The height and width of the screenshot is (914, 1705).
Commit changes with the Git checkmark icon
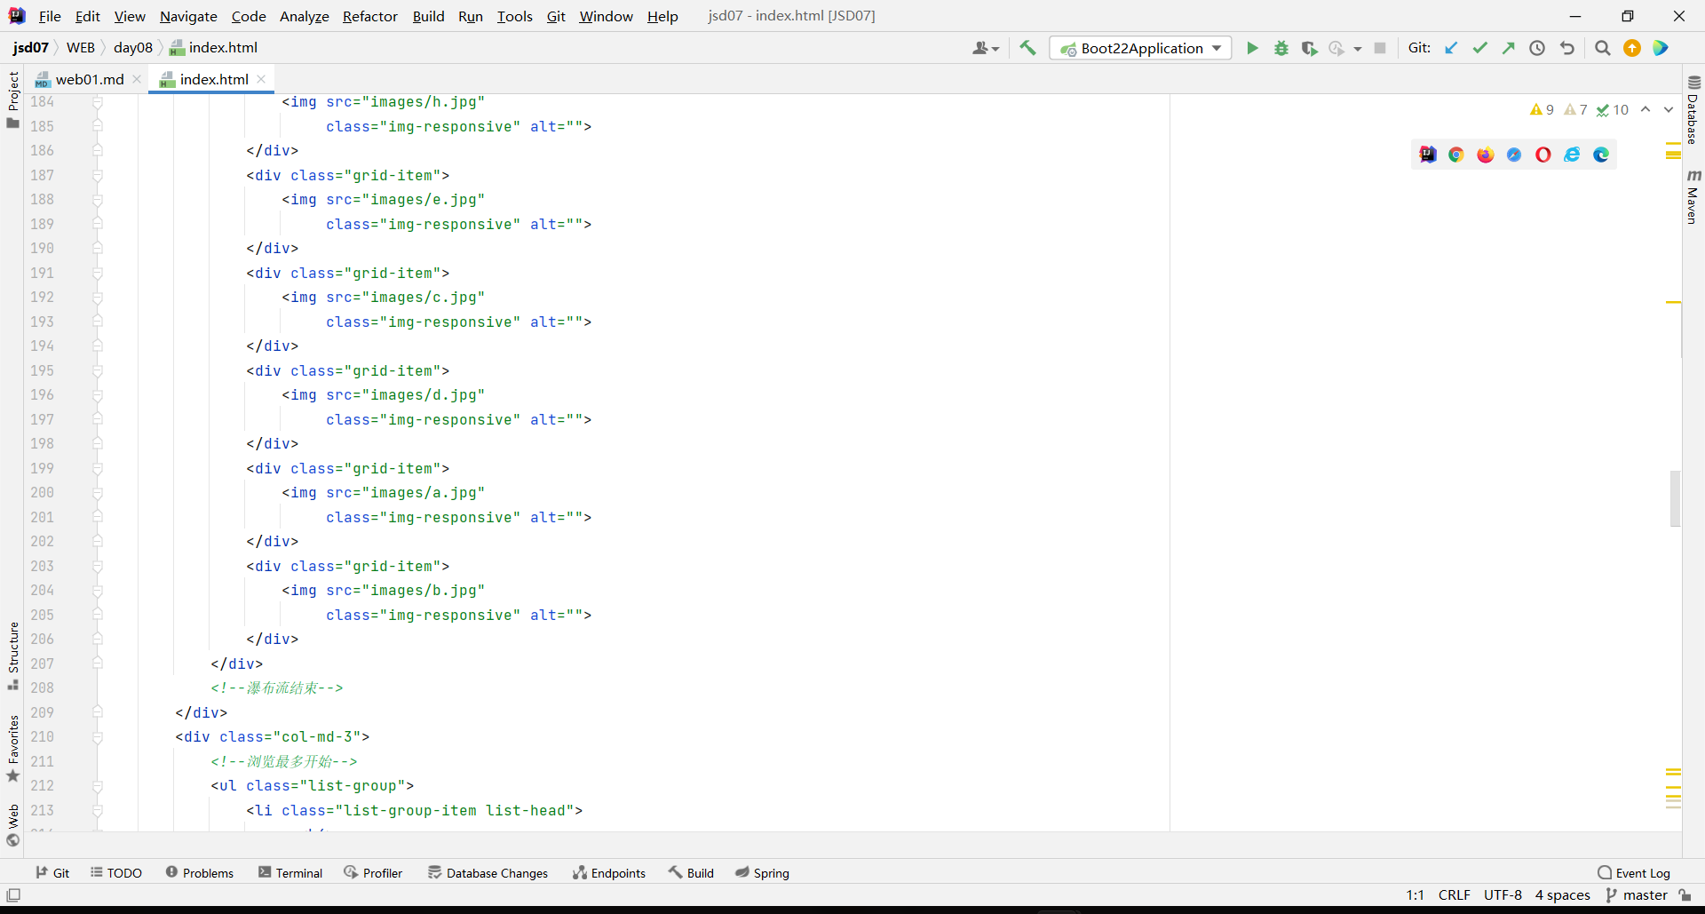pyautogui.click(x=1479, y=48)
